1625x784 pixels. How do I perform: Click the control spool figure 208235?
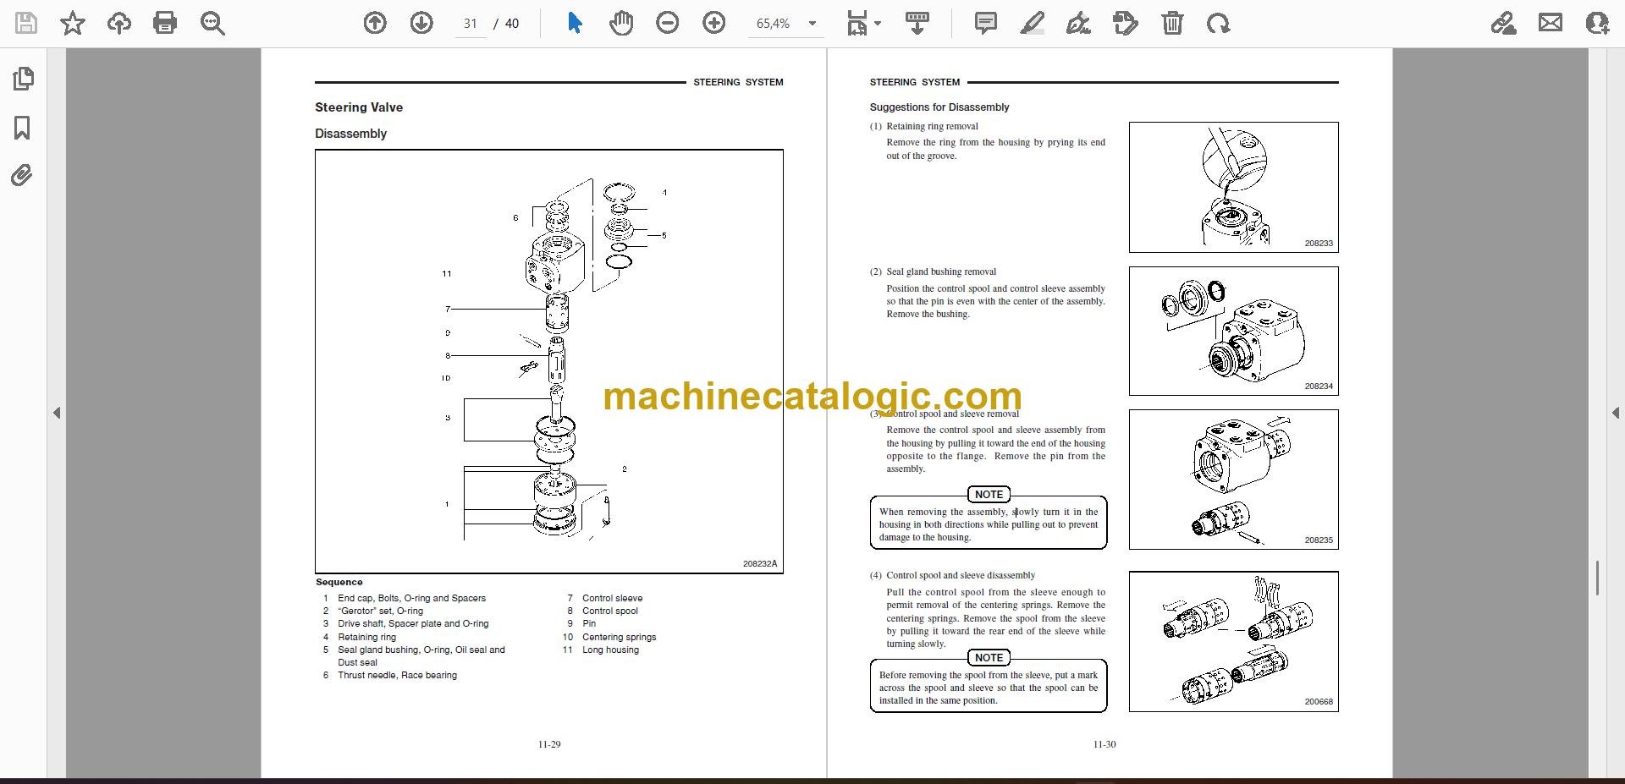coord(1233,480)
